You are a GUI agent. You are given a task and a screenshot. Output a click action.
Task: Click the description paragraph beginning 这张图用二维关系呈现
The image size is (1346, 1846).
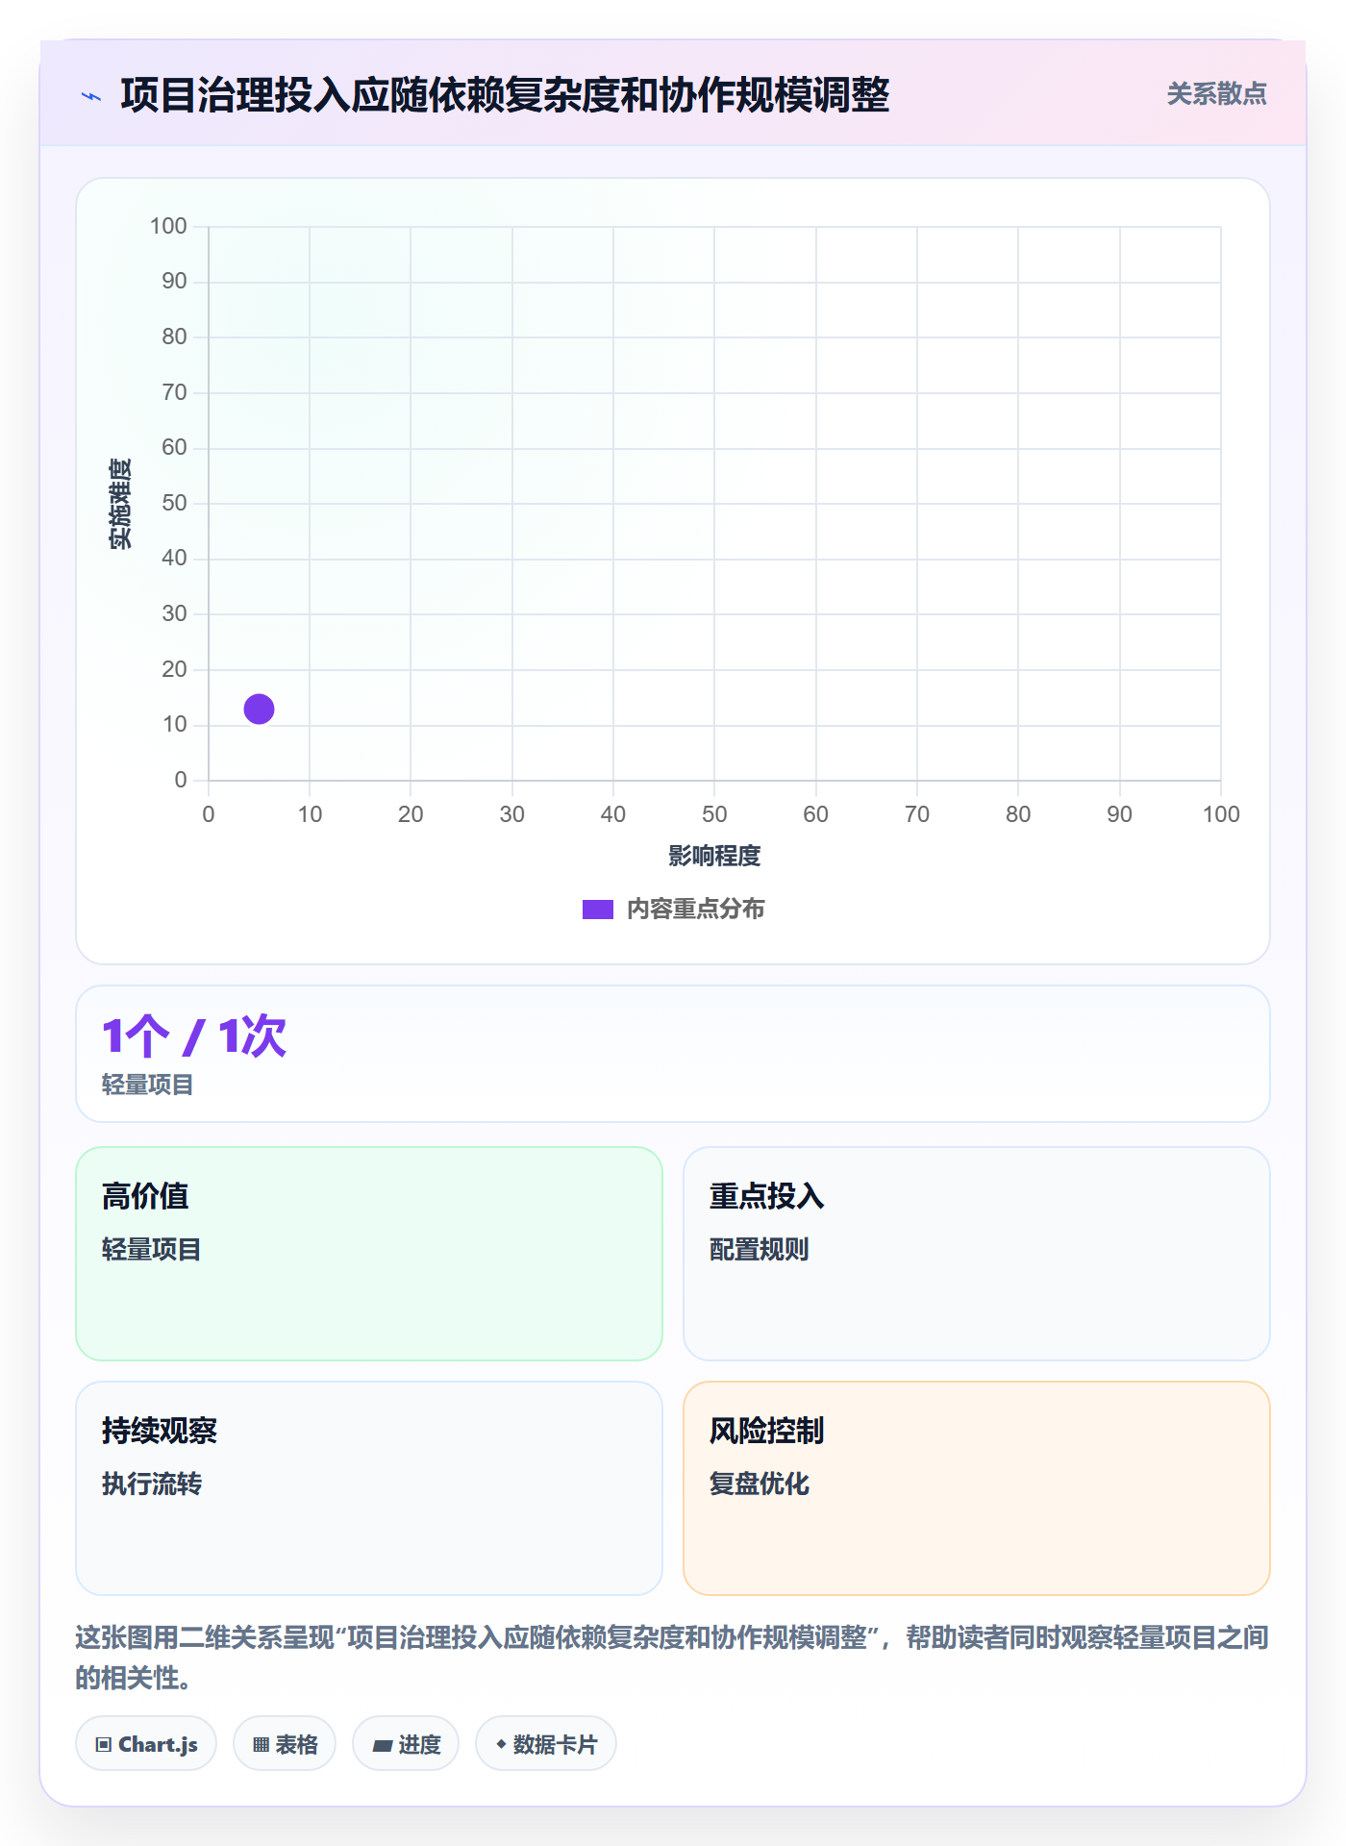672,1658
